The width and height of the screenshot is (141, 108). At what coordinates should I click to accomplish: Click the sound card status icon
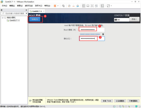(x=129, y=106)
